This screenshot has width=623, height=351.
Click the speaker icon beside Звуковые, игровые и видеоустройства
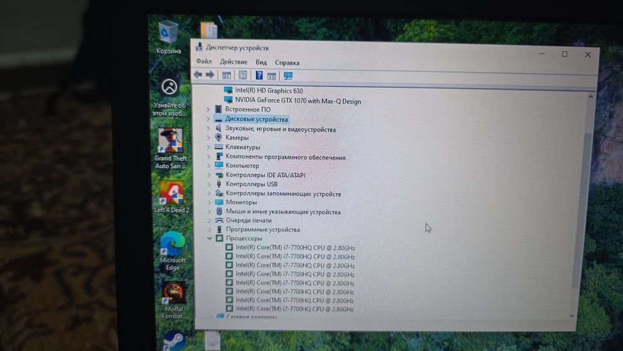click(x=218, y=128)
